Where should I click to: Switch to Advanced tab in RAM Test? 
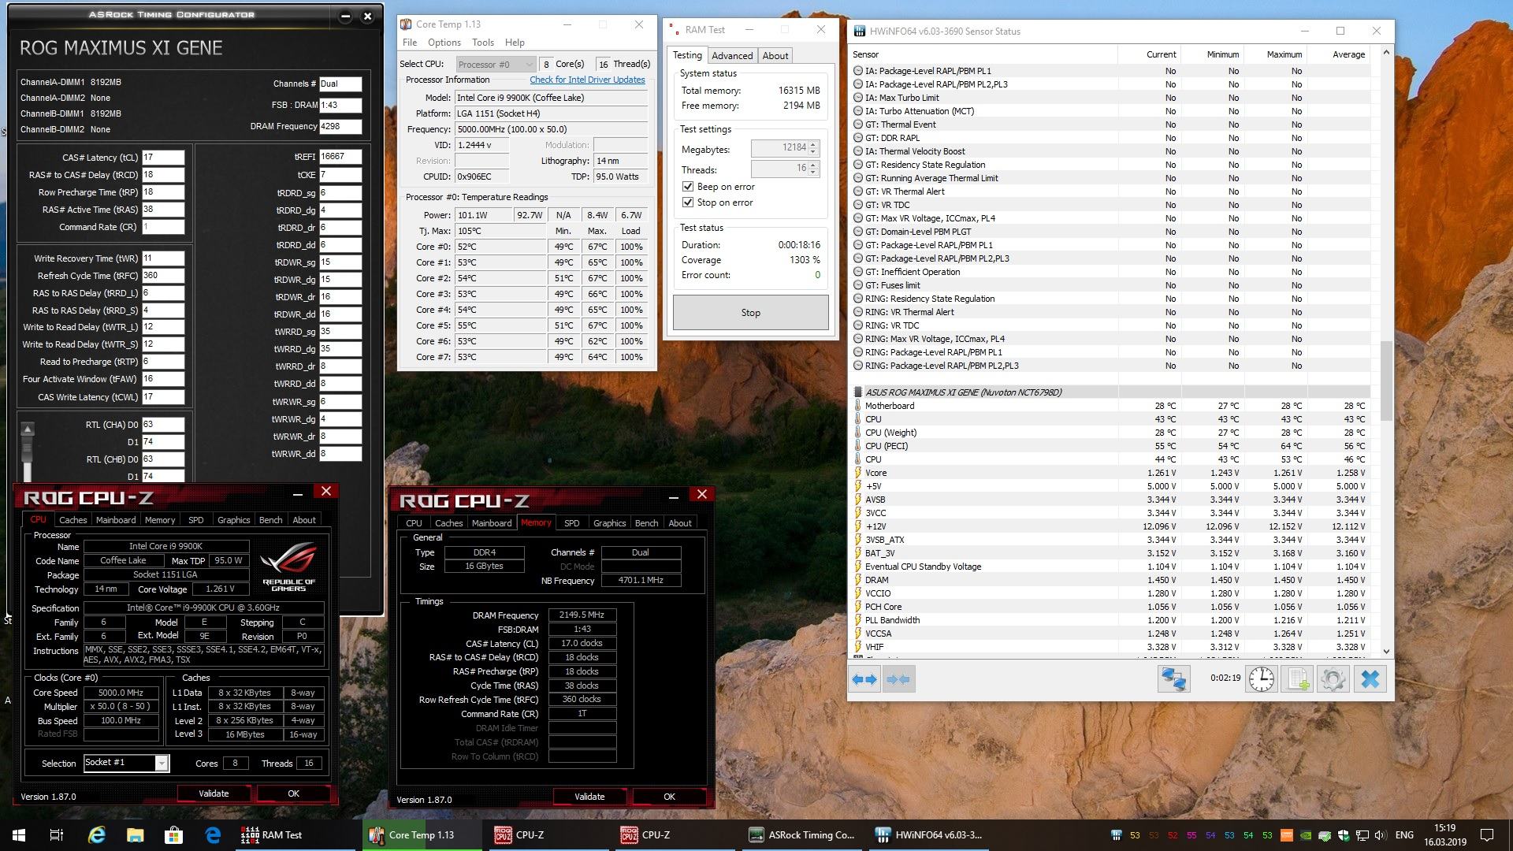coord(732,56)
